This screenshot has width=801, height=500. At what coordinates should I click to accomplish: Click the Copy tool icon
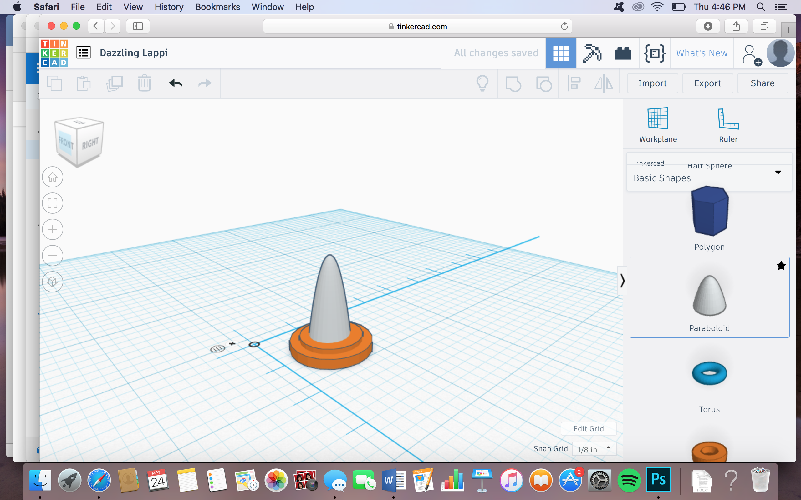[x=55, y=83]
